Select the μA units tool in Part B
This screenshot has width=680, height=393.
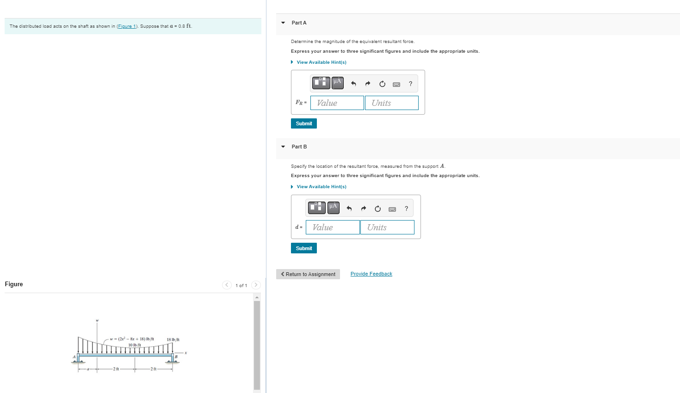point(333,208)
